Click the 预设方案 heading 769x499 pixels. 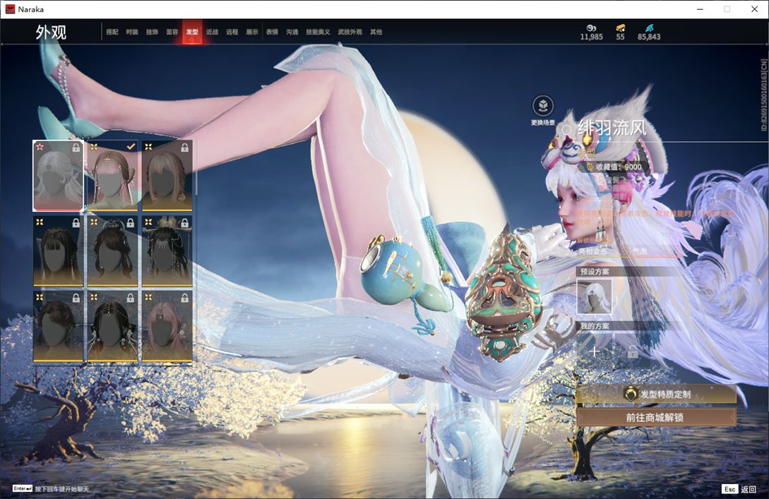click(x=595, y=272)
